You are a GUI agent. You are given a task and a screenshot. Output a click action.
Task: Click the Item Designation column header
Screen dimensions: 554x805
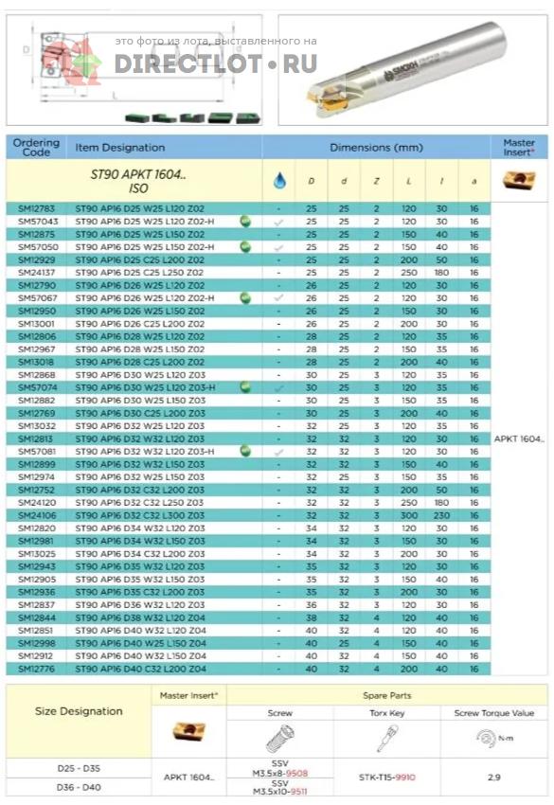click(120, 148)
